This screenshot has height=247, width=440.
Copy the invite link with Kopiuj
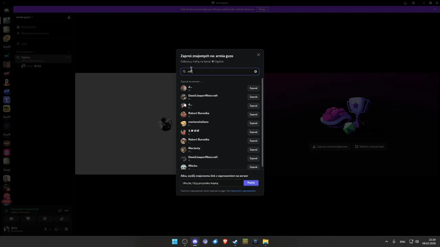click(x=251, y=183)
